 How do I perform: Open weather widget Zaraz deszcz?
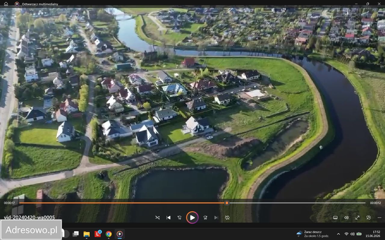(x=313, y=234)
